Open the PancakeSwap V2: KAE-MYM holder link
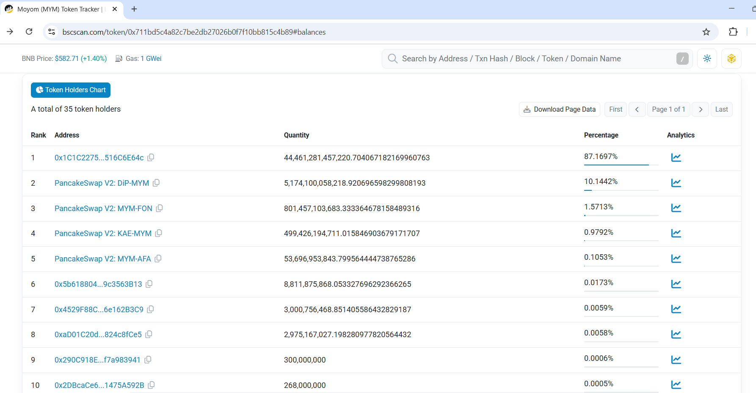 pos(103,234)
